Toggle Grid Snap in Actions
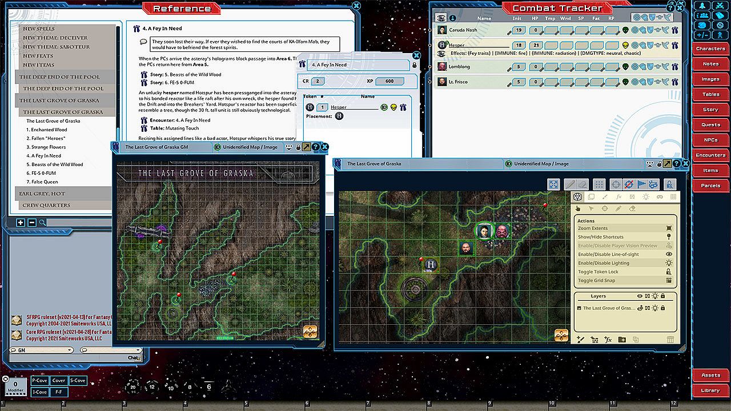 tap(625, 280)
